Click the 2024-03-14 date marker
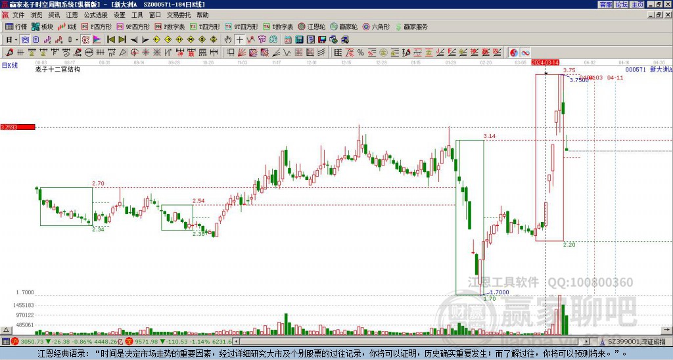This screenshot has width=673, height=360. pyautogui.click(x=545, y=62)
